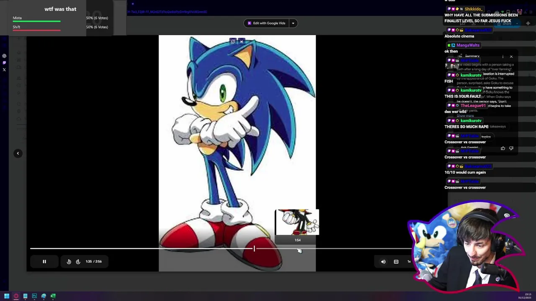The image size is (536, 301).
Task: Click the 1:35 / 2:56 time display
Action: pyautogui.click(x=94, y=262)
